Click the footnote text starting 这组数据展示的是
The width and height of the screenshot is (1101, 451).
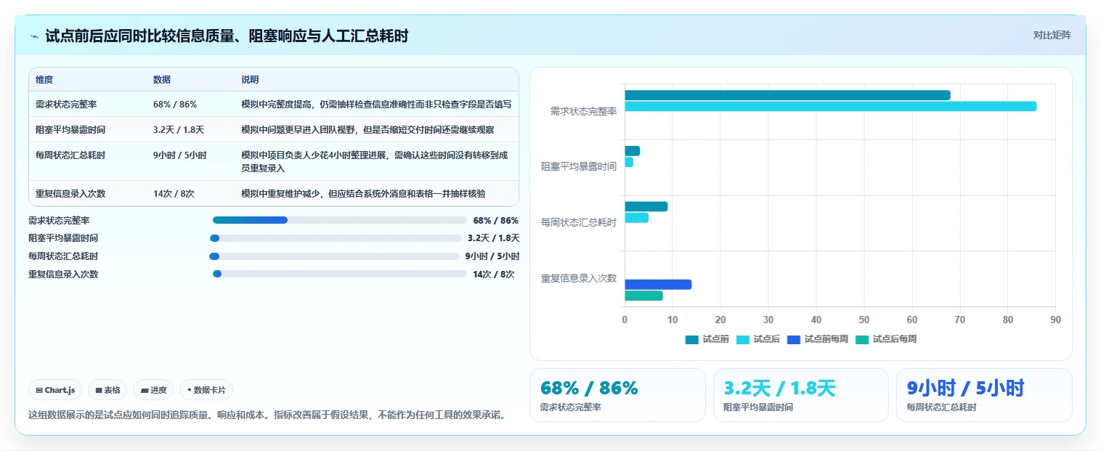click(267, 415)
